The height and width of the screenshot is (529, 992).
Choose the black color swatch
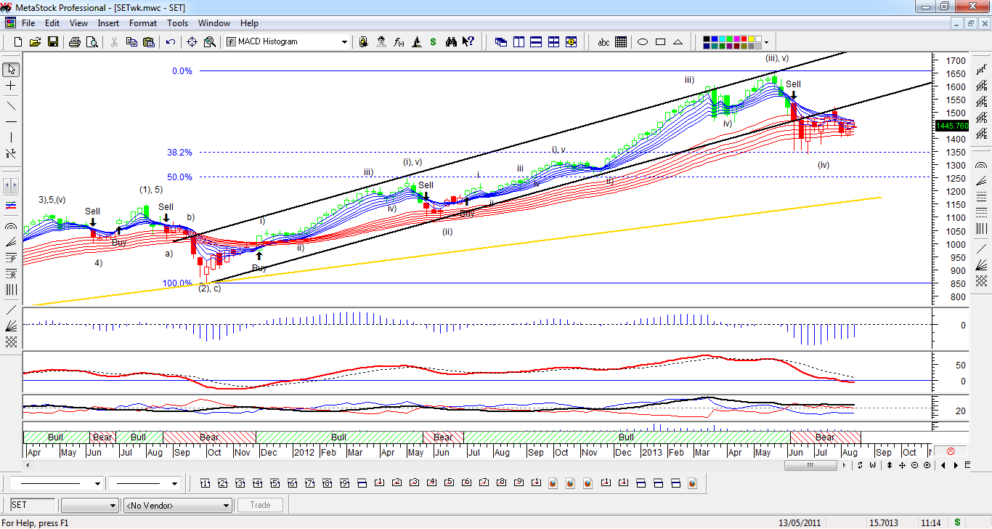point(708,39)
